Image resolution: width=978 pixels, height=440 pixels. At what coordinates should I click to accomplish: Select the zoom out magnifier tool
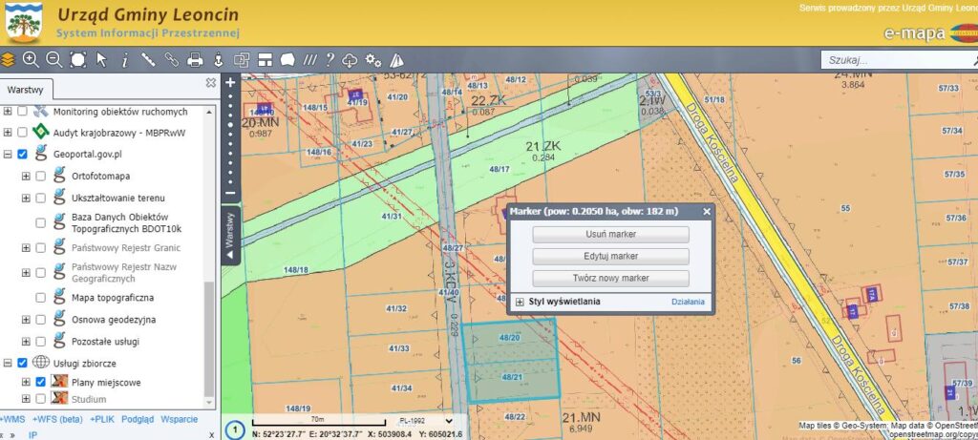[54, 60]
